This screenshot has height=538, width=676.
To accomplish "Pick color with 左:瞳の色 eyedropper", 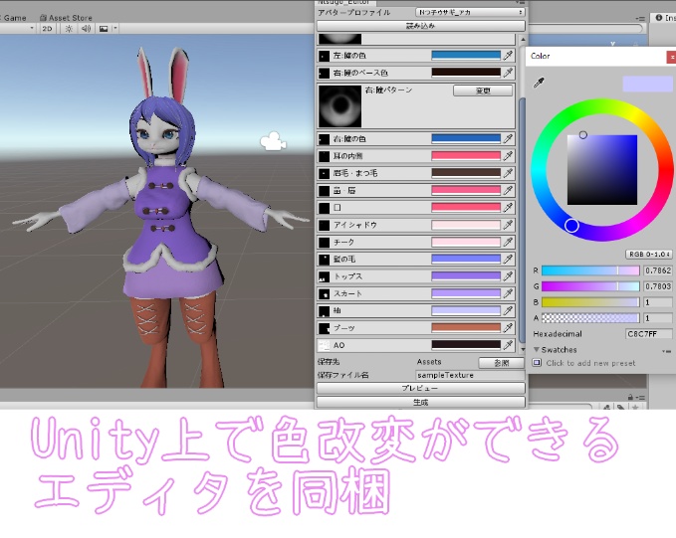I will (509, 56).
